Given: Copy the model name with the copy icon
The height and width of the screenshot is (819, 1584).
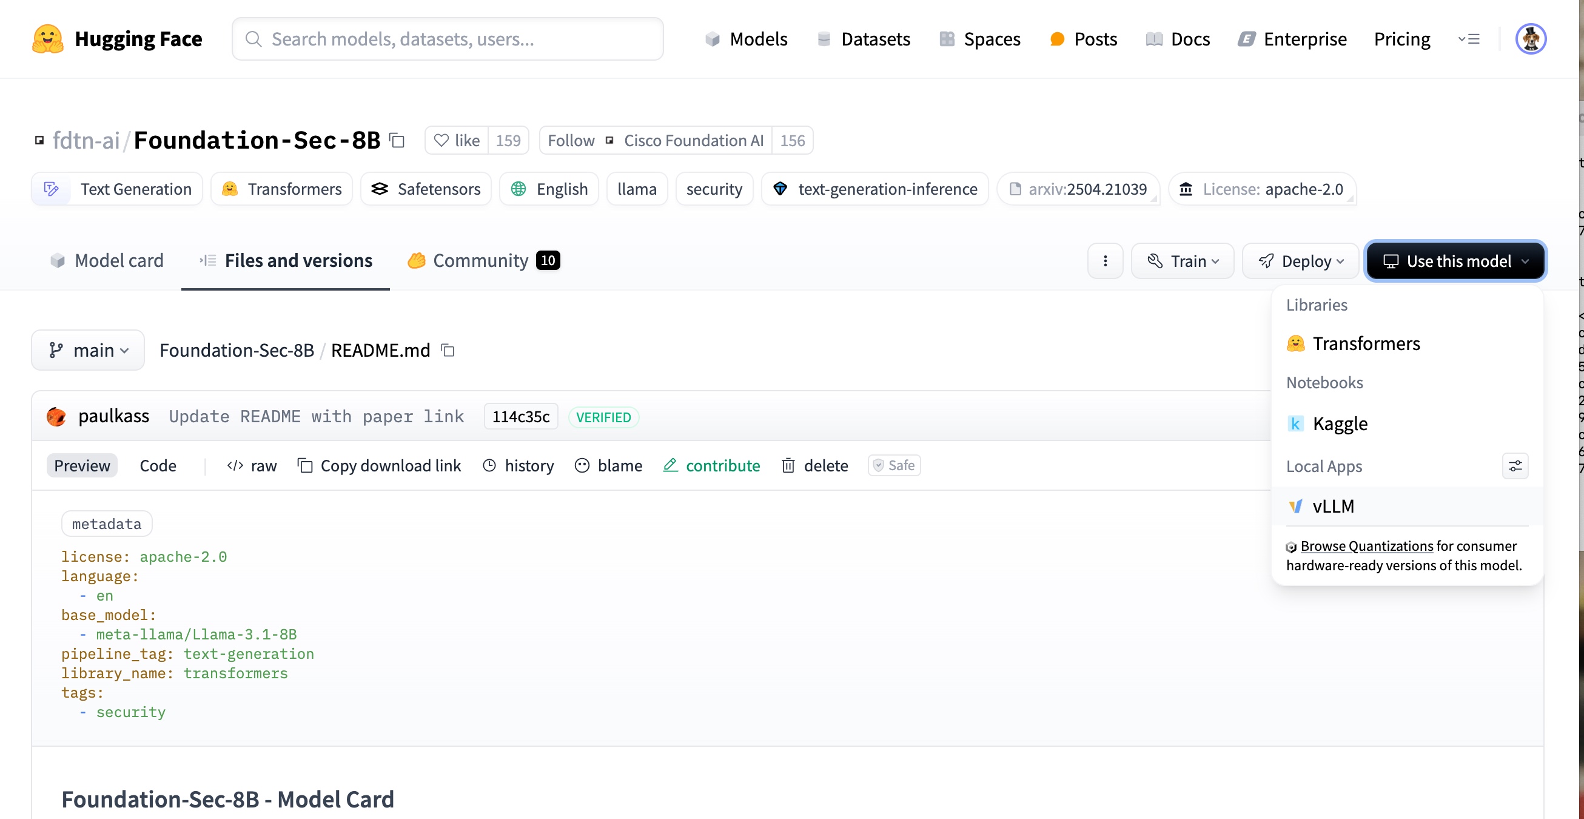Looking at the screenshot, I should pyautogui.click(x=398, y=141).
